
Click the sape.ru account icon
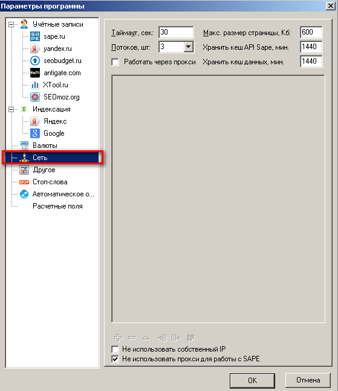coord(35,36)
